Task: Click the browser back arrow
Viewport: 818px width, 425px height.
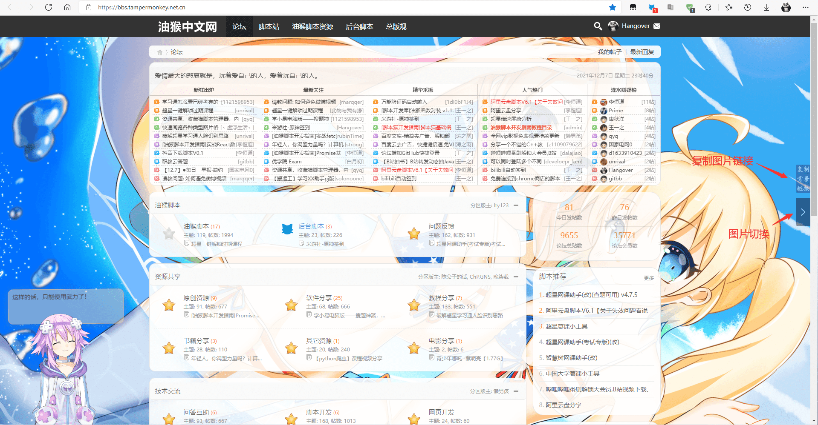Action: pos(11,7)
